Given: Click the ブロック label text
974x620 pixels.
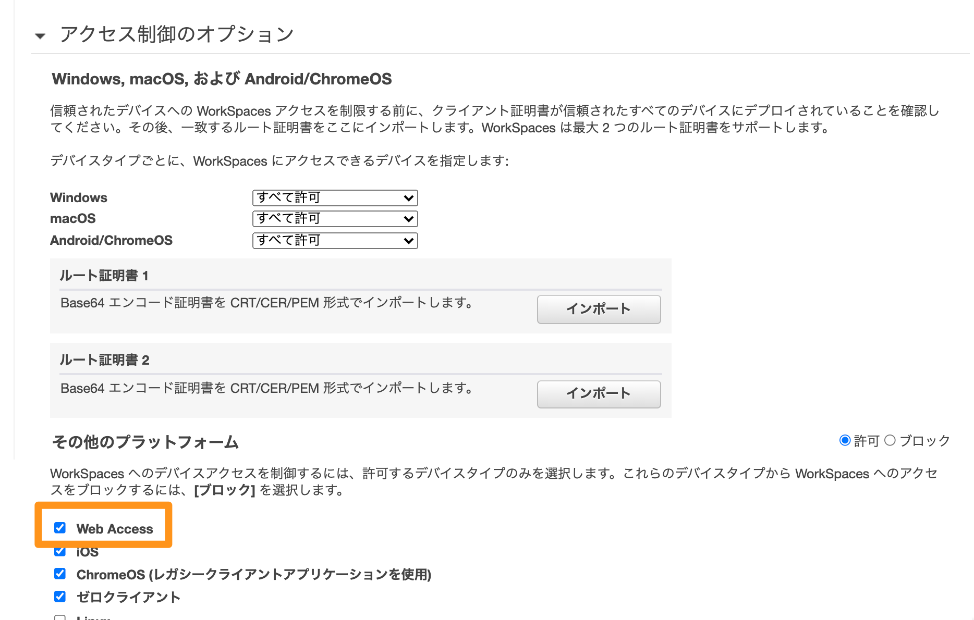Looking at the screenshot, I should [x=925, y=441].
